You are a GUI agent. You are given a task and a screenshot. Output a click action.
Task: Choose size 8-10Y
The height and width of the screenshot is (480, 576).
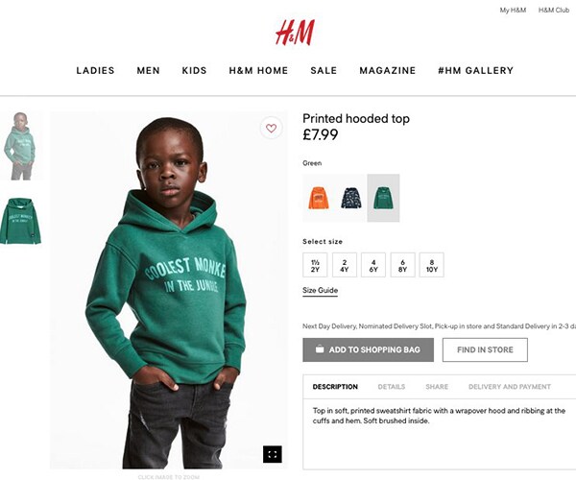pyautogui.click(x=432, y=265)
